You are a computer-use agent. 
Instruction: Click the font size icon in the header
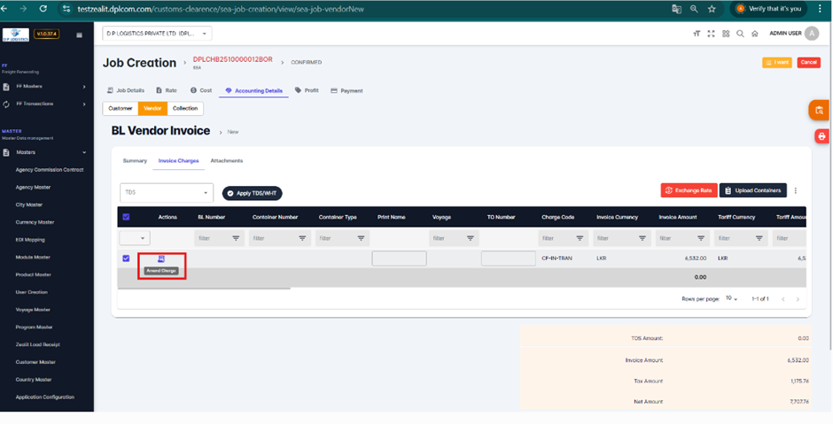(697, 34)
